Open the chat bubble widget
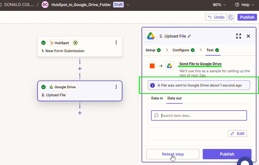This screenshot has height=165, width=259. [245, 162]
